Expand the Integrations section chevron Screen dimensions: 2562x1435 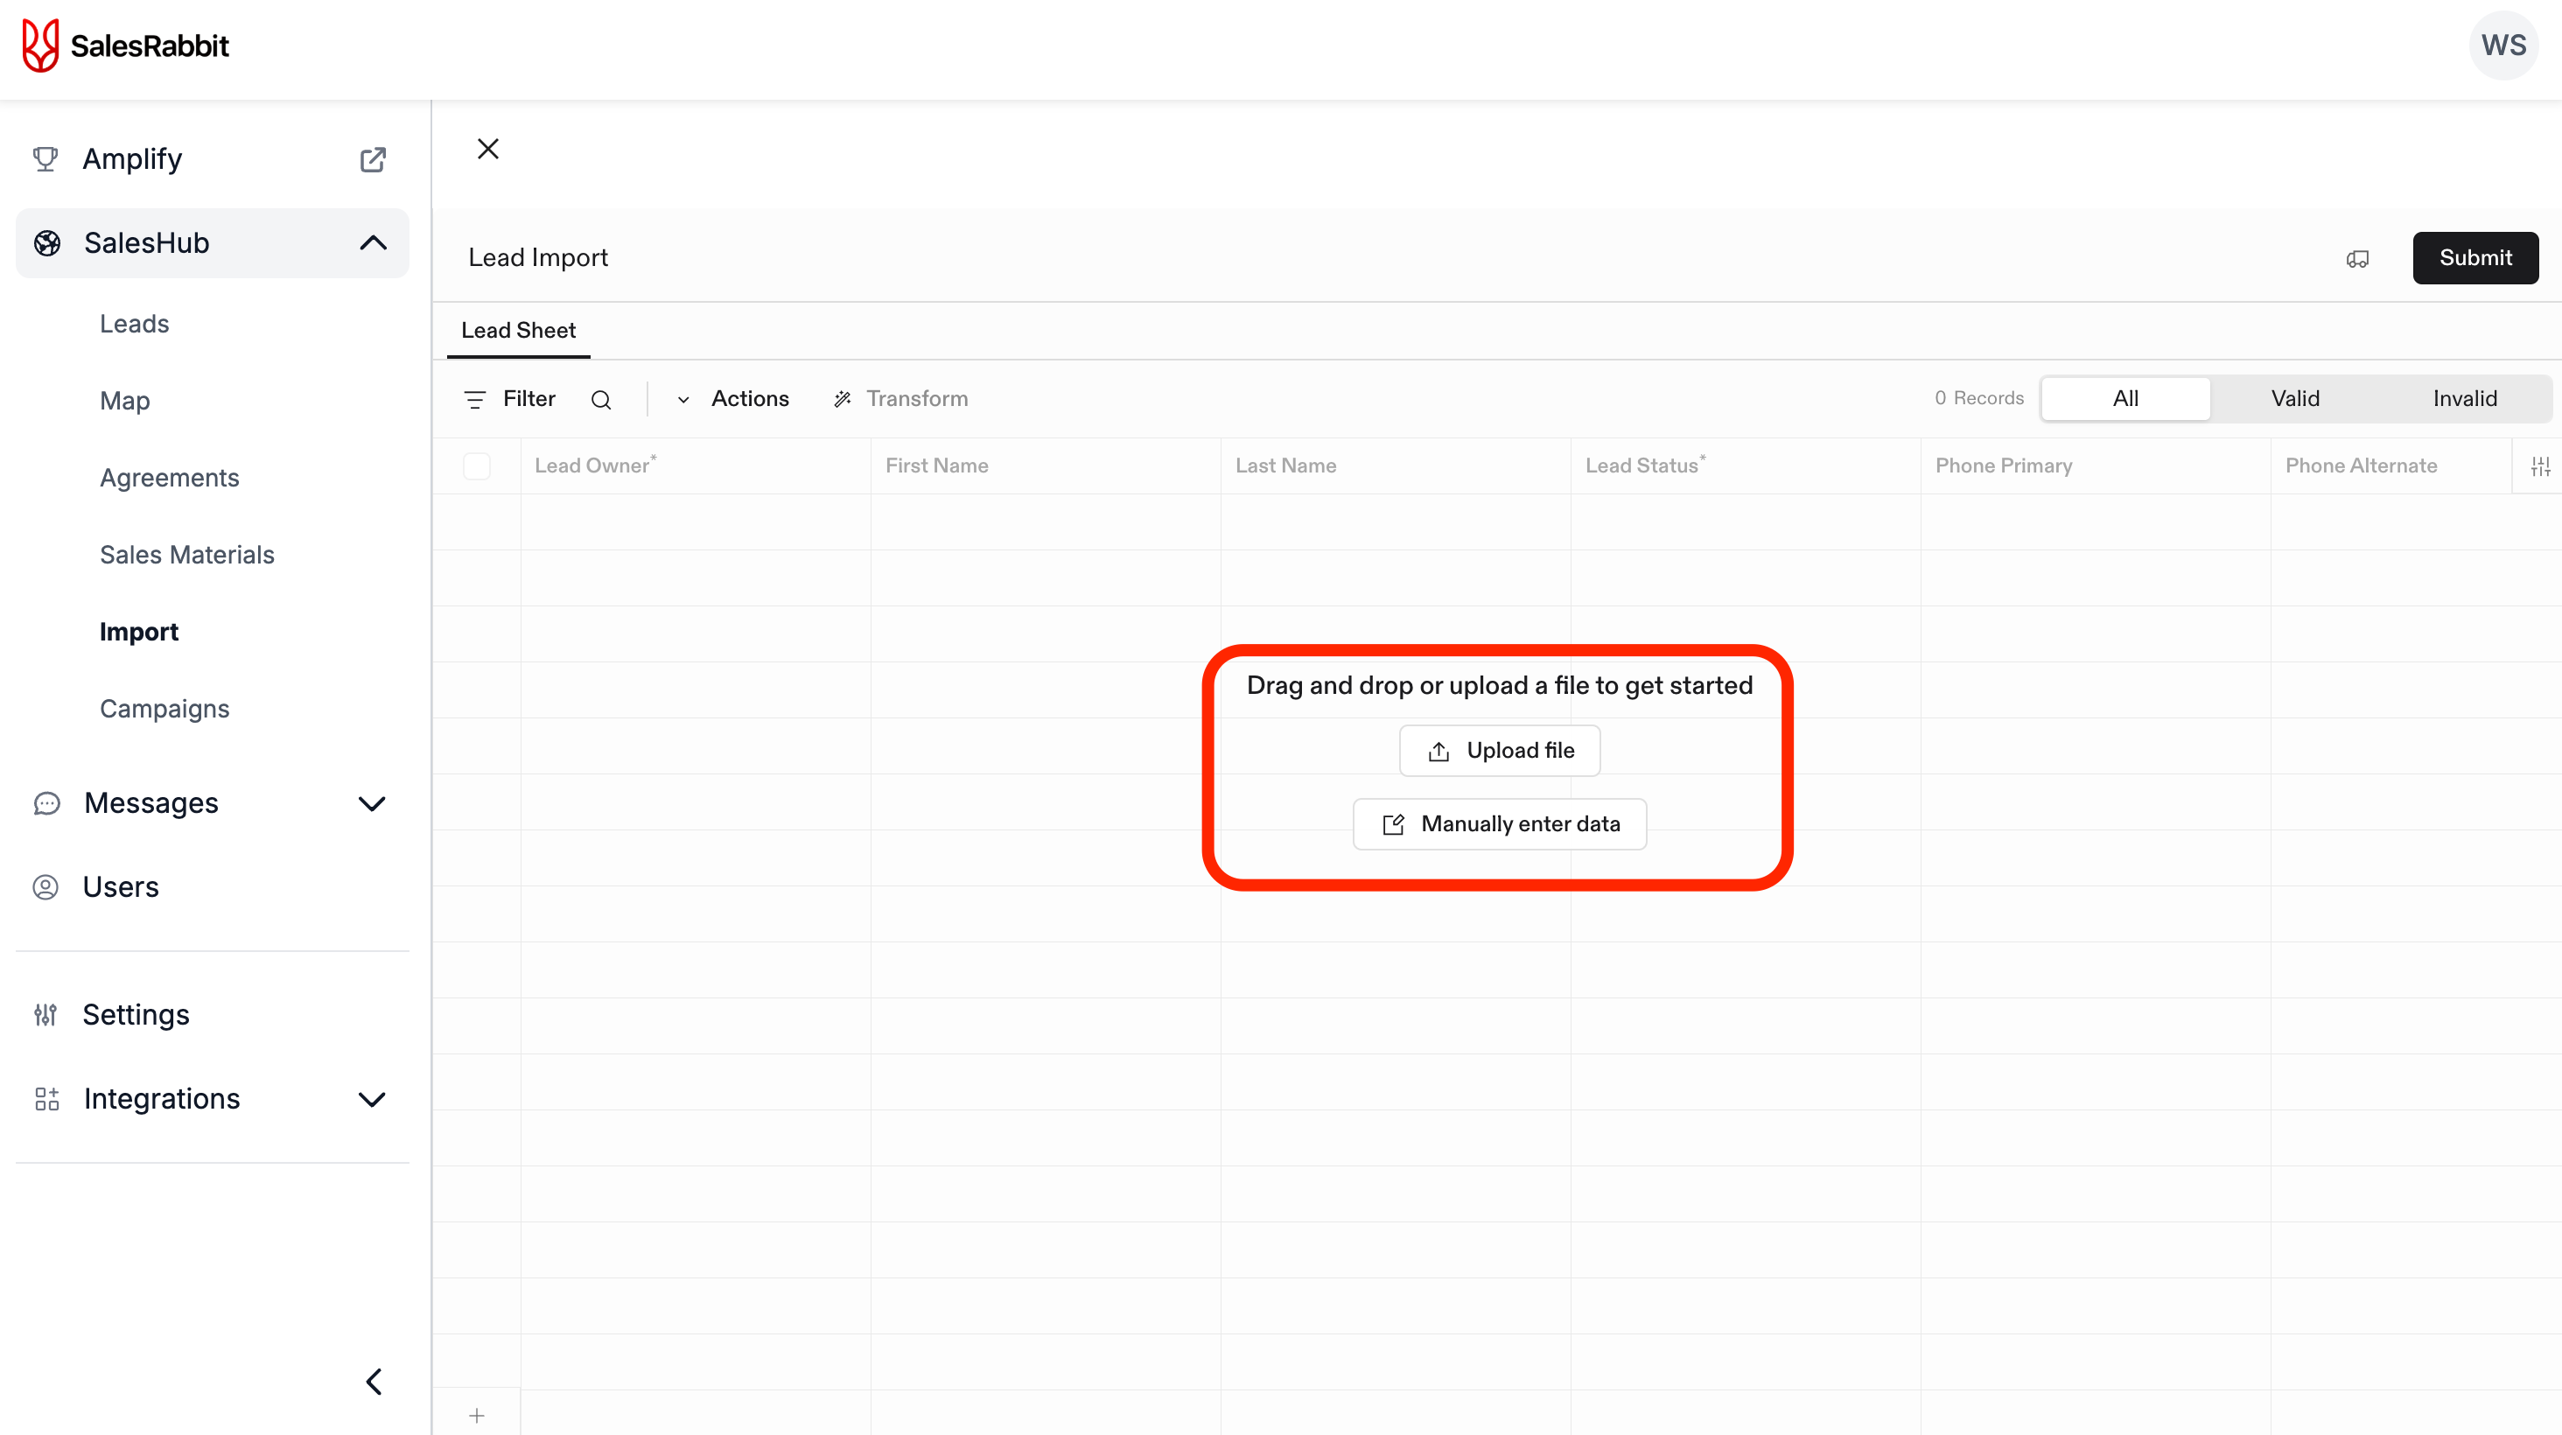pyautogui.click(x=372, y=1099)
